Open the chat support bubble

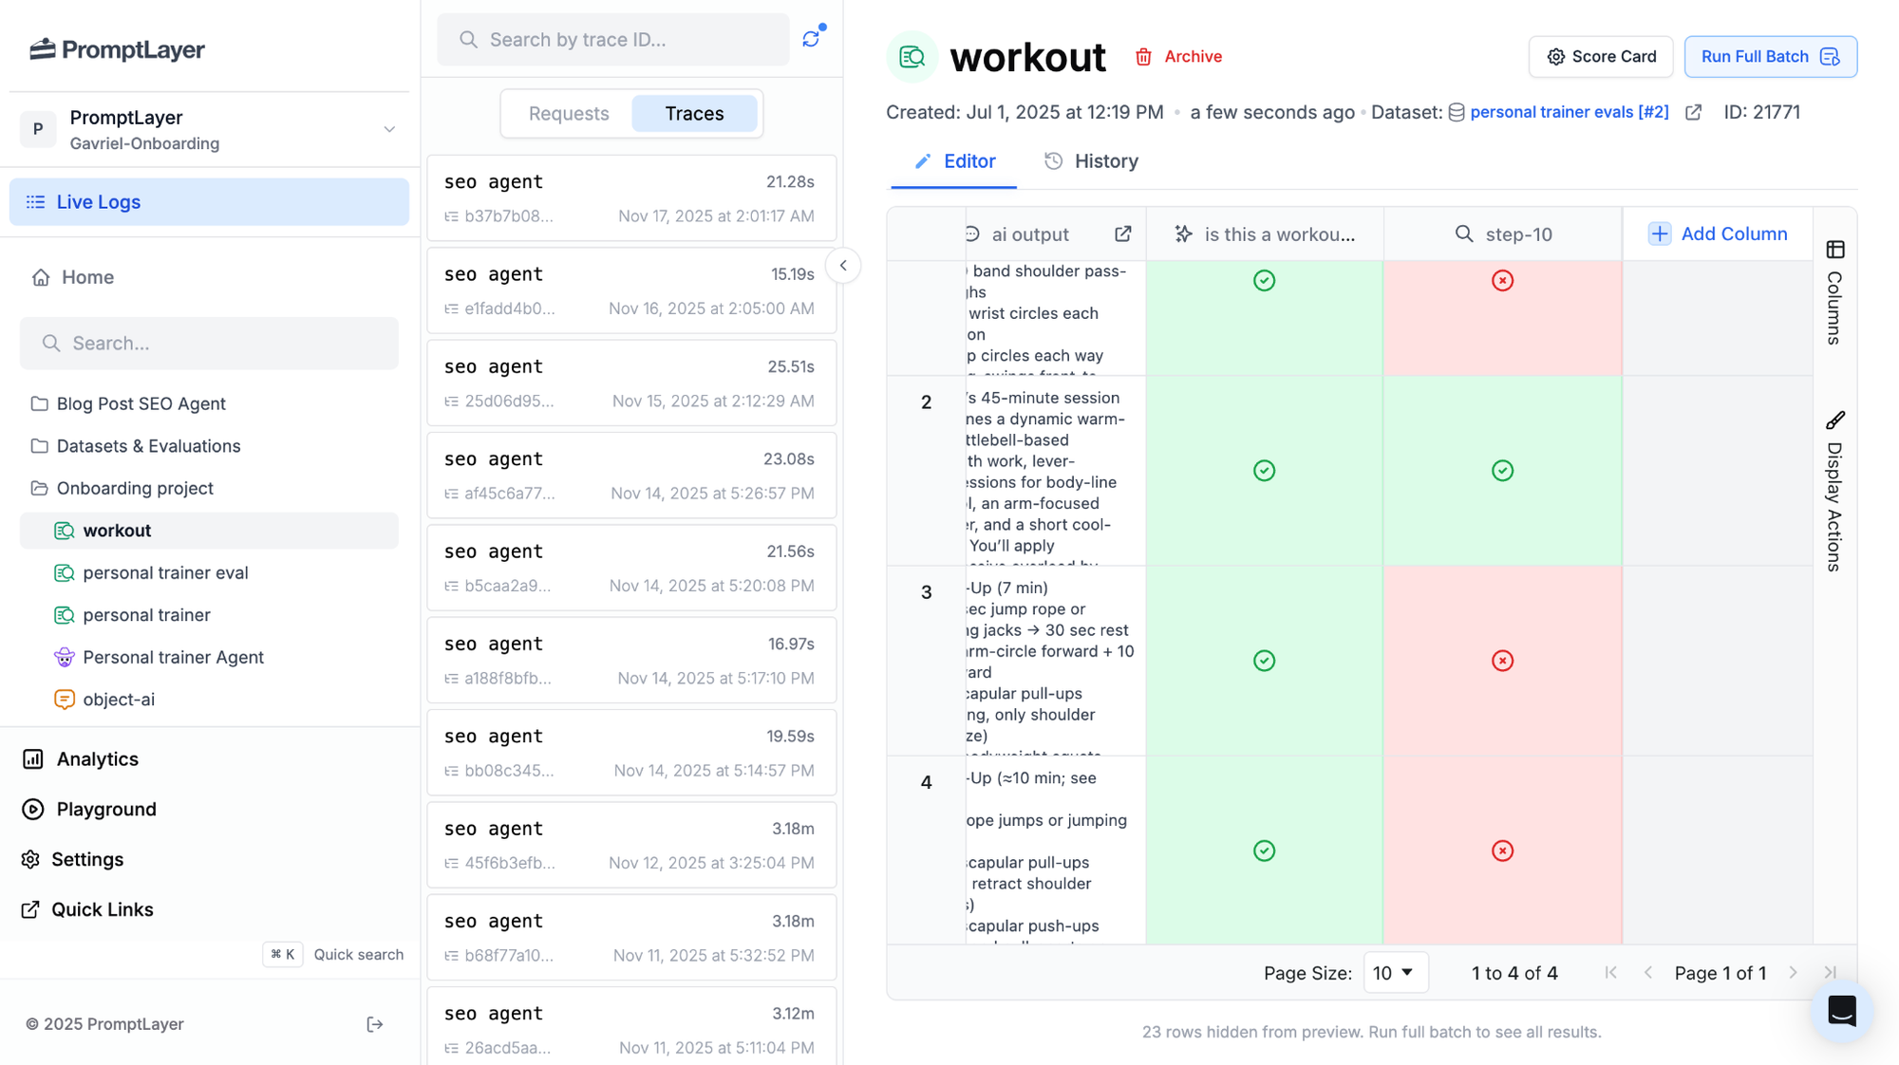point(1841,1011)
